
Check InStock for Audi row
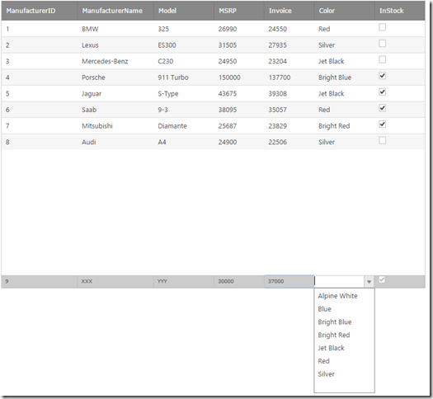pos(382,140)
